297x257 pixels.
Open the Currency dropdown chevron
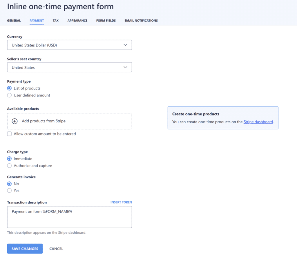126,45
